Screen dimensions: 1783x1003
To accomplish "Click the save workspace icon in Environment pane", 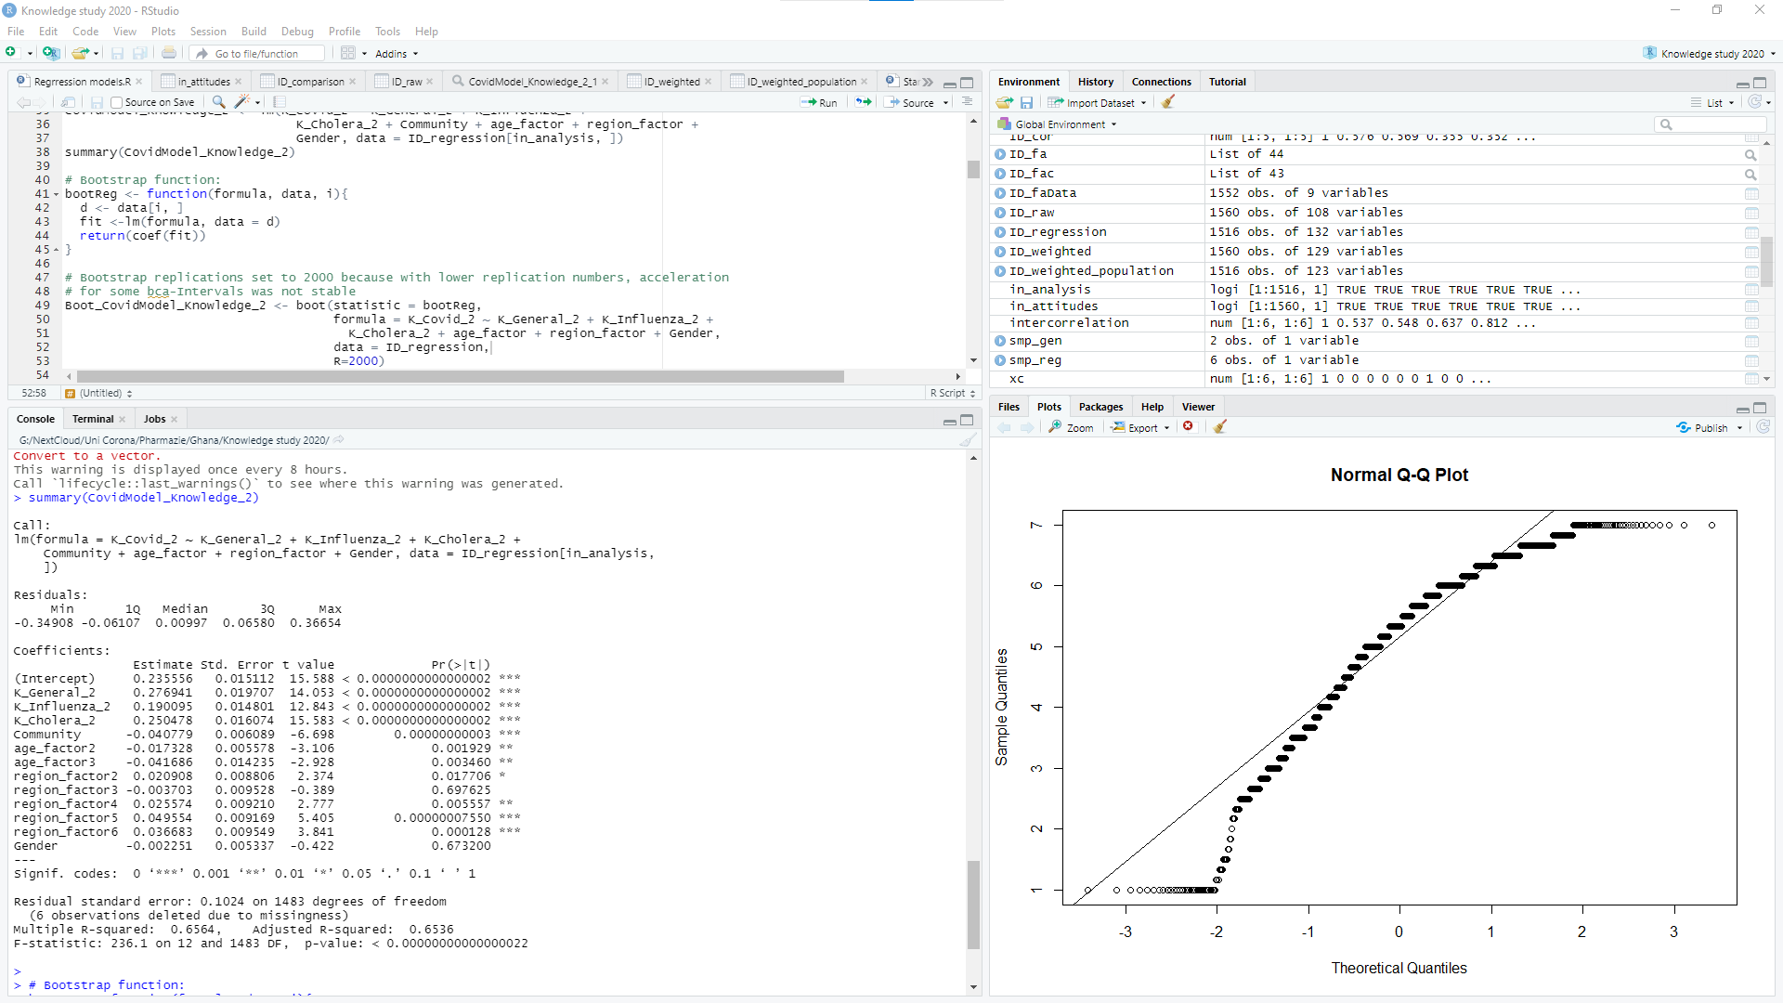I will pyautogui.click(x=1026, y=102).
